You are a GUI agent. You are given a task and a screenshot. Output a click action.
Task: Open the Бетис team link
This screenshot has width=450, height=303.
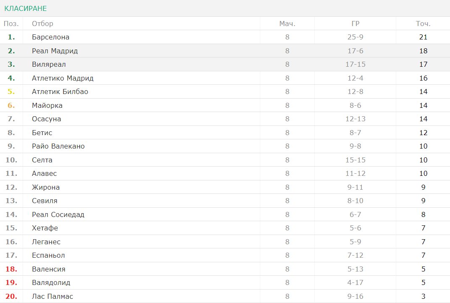(x=42, y=133)
